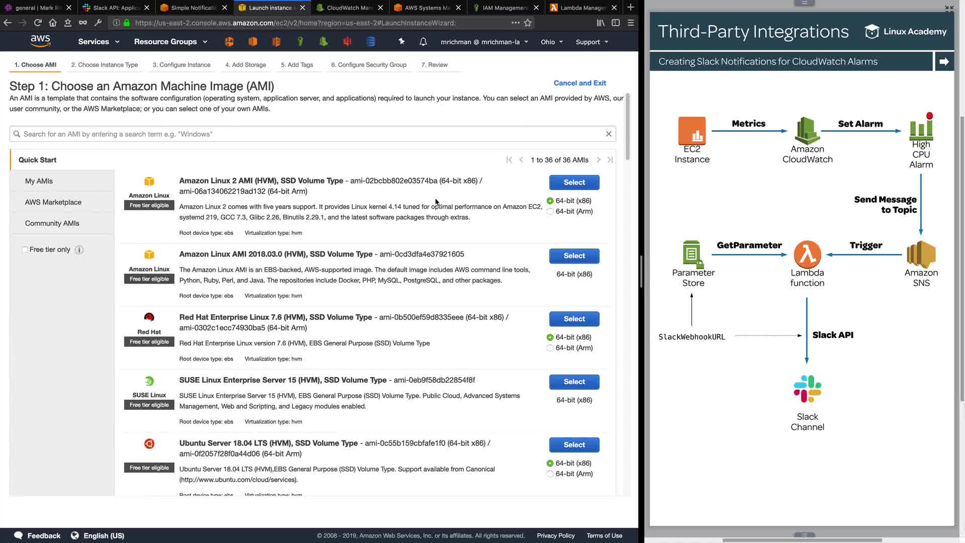Open the notifications bell icon

[x=423, y=42]
